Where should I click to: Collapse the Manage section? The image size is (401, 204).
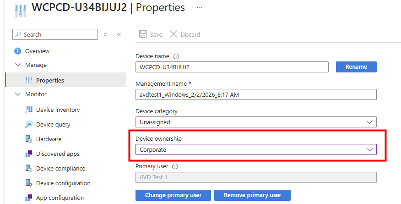(18, 65)
